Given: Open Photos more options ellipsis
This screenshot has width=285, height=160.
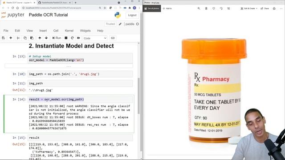Looking at the screenshot, I should 281,8.
